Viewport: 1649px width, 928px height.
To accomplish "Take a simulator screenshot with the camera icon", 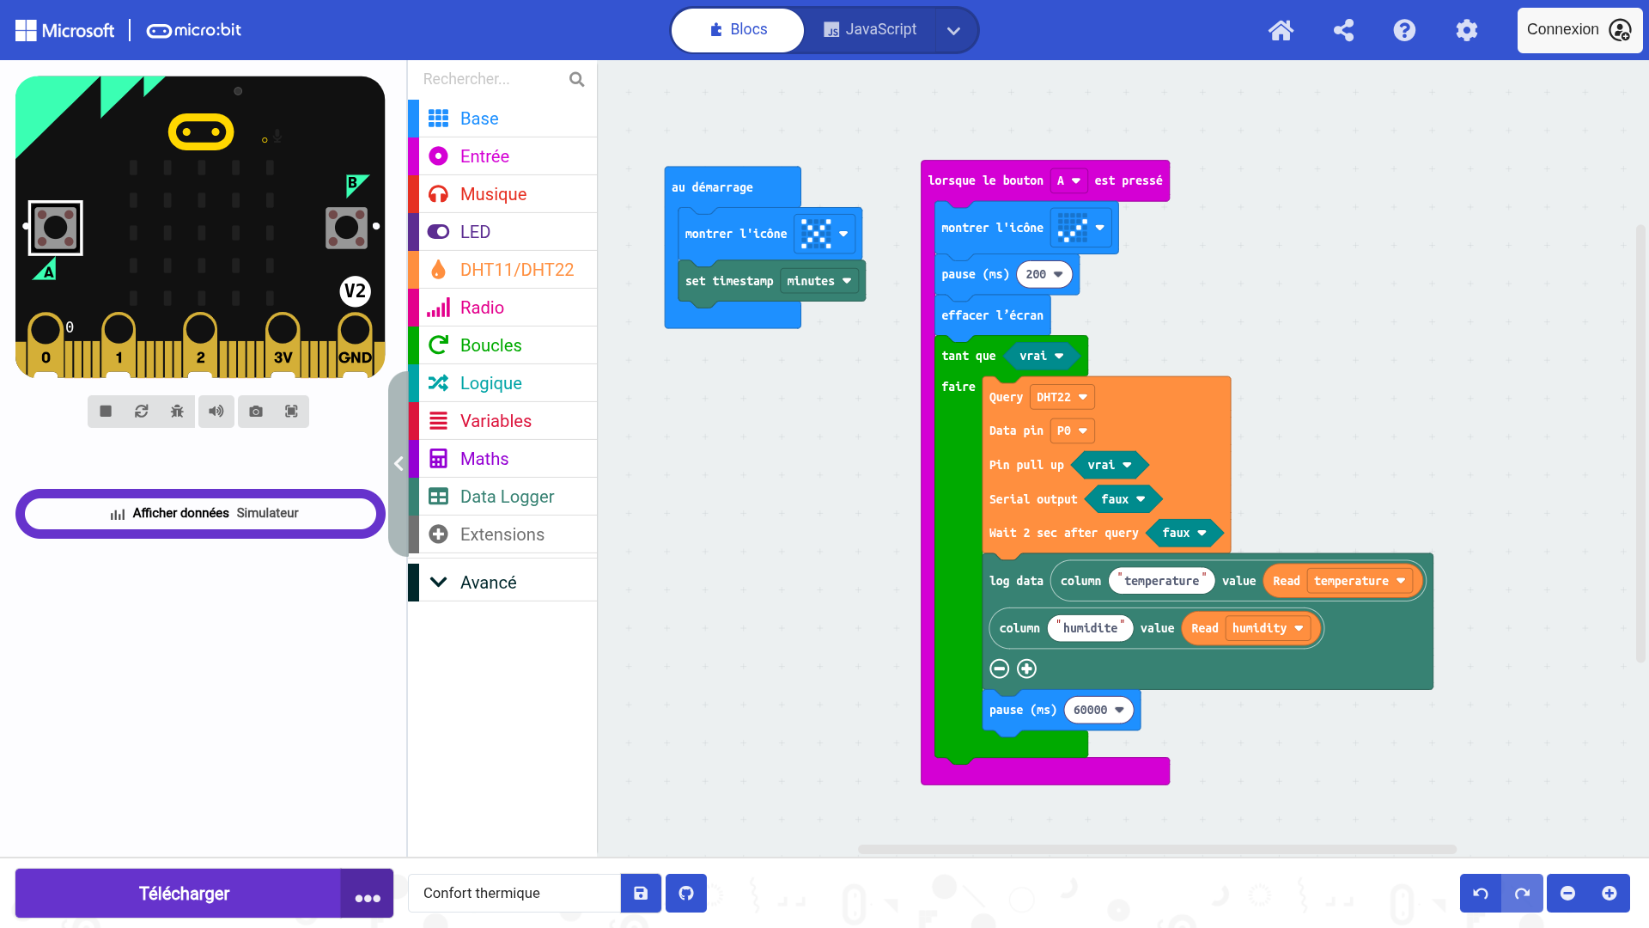I will point(256,412).
